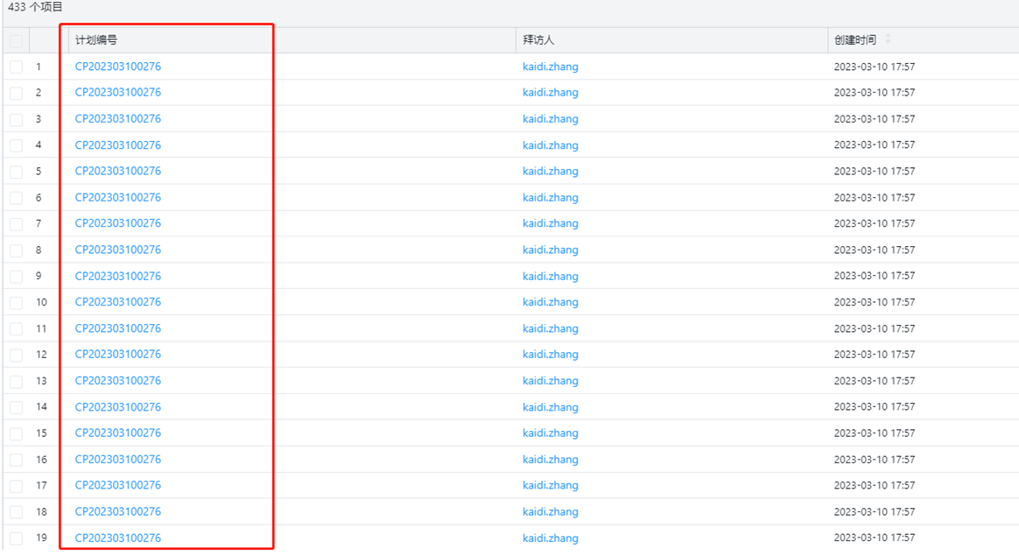Check the checkbox for row 4
This screenshot has width=1019, height=556.
coord(17,145)
